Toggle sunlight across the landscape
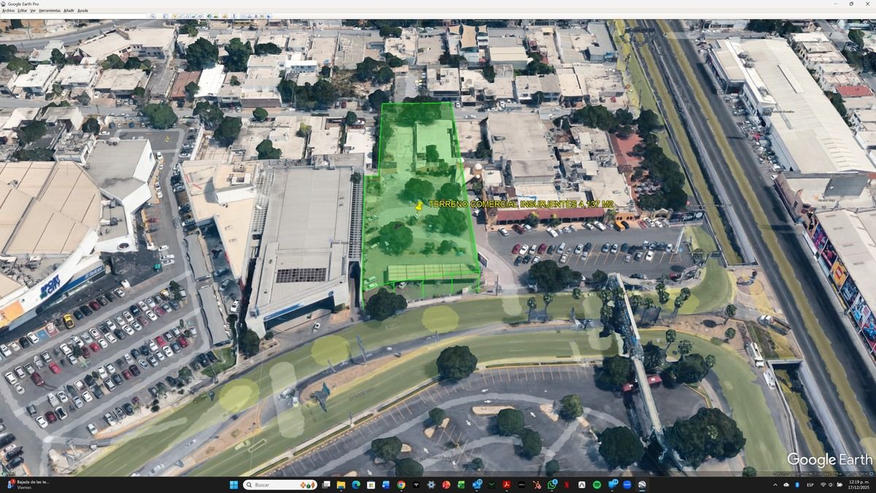The width and height of the screenshot is (876, 493). click(x=215, y=16)
